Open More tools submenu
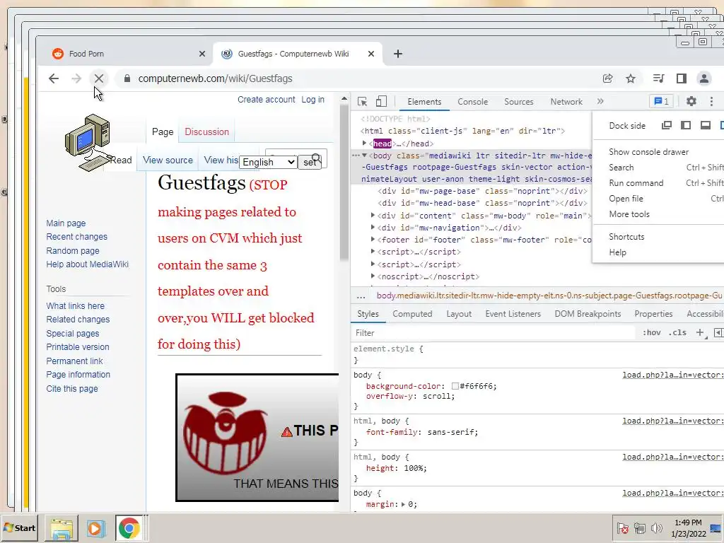The image size is (724, 543). coord(629,214)
